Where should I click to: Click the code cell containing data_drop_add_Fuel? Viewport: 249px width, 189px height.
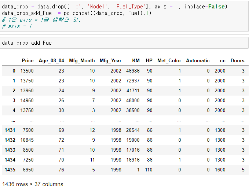coord(124,43)
